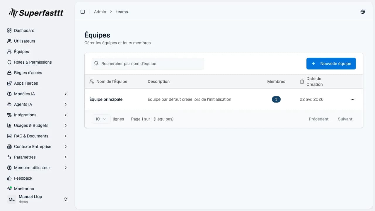Viewport: 375px width, 211px height.
Task: Click the search magnifier icon
Action: (96, 63)
